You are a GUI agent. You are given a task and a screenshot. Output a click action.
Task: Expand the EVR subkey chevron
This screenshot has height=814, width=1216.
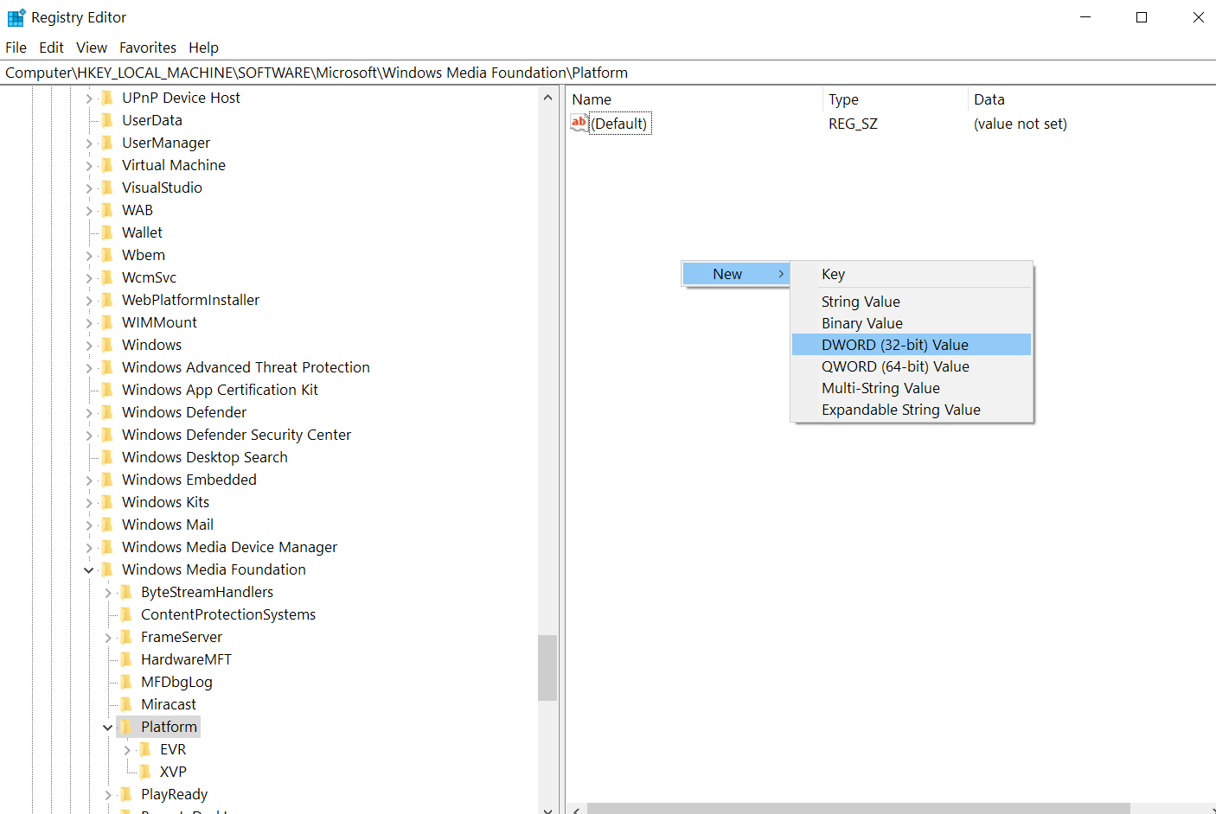click(127, 750)
